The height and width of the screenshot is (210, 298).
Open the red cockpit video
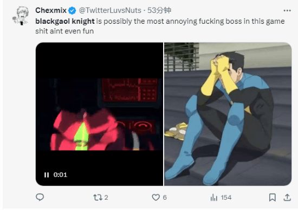coord(99,114)
